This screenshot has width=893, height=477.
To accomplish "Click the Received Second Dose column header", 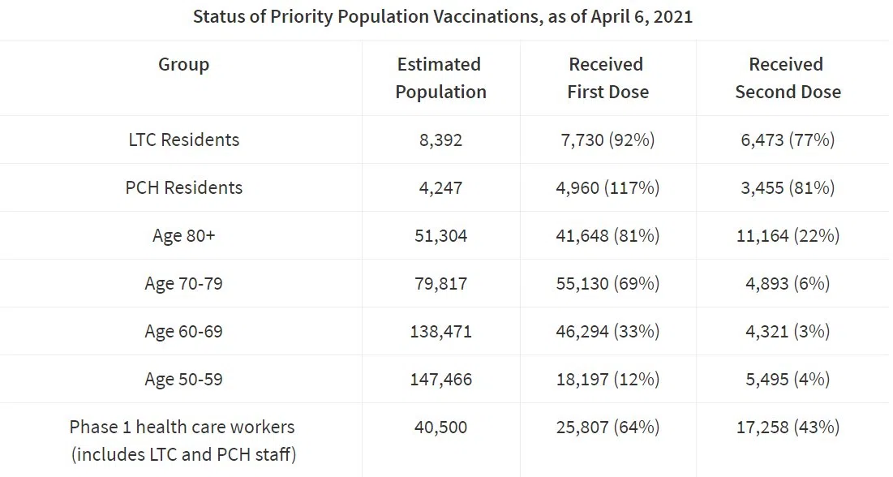I will (787, 78).
